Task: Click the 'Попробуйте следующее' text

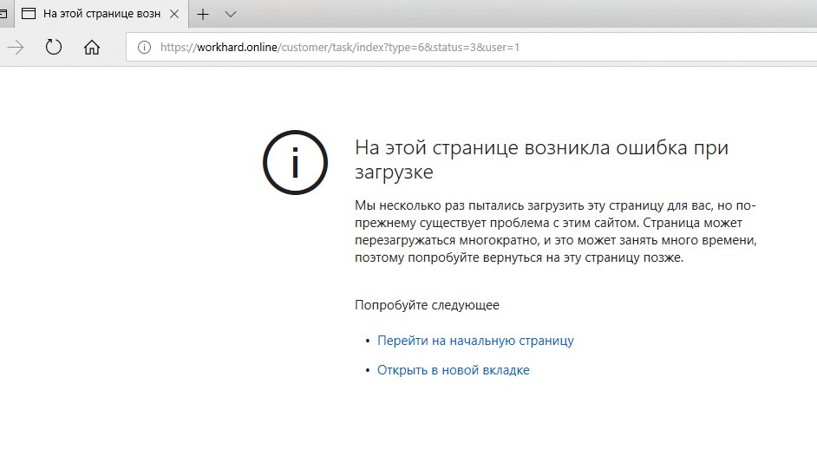Action: click(x=427, y=305)
